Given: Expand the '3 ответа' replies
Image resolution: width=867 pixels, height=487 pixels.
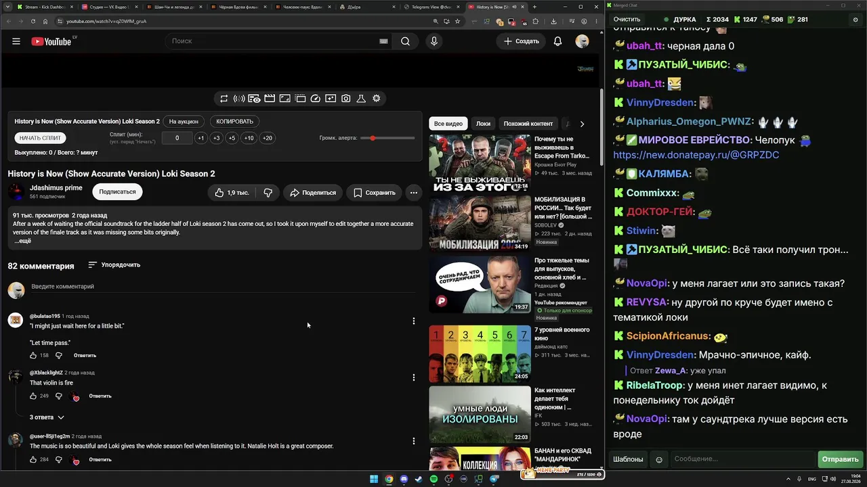Looking at the screenshot, I should (x=47, y=417).
